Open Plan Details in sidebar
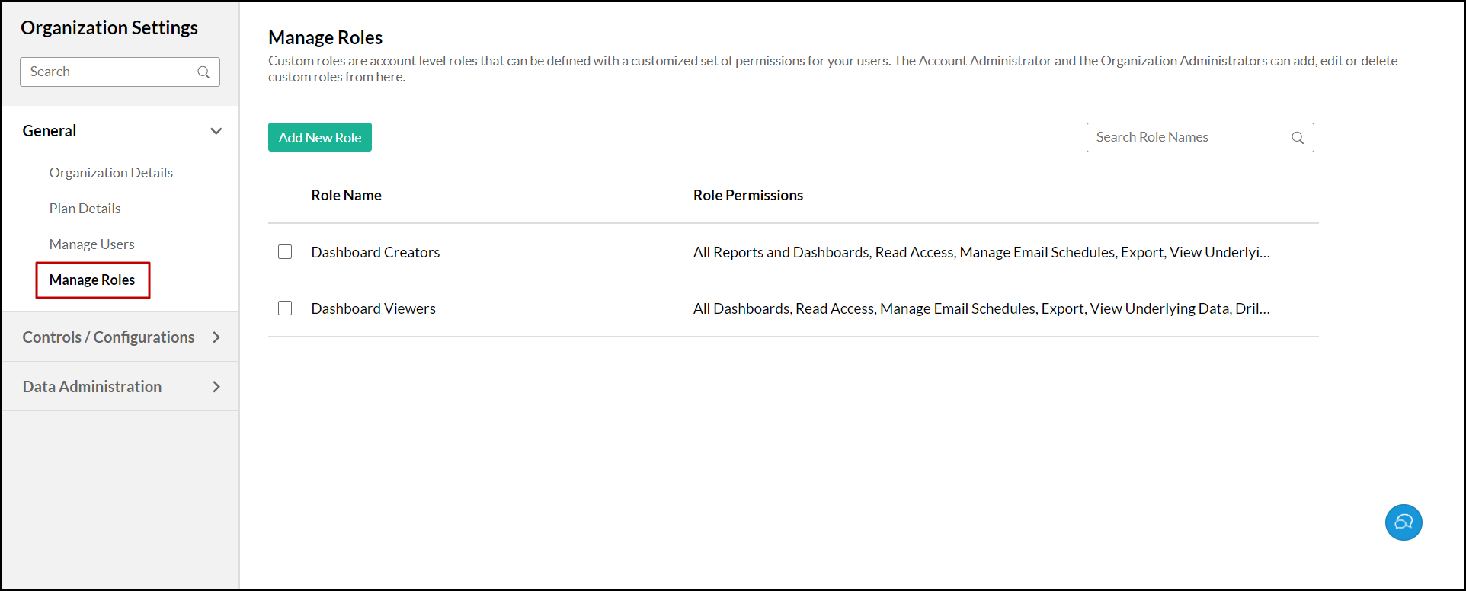 click(85, 209)
